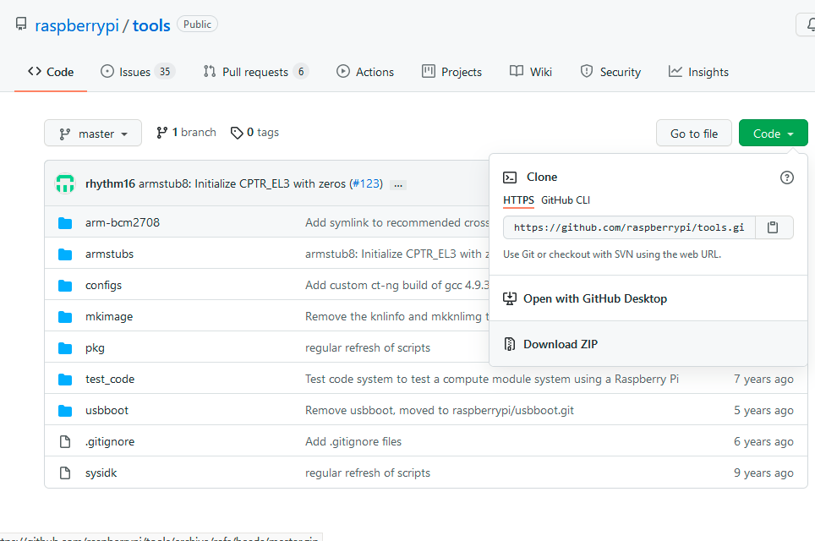Switch to the Code tab
Screen dimensions: 815x541
(x=51, y=72)
